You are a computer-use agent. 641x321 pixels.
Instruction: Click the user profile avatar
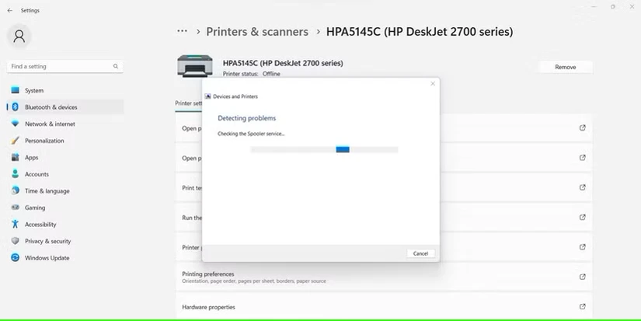(19, 36)
